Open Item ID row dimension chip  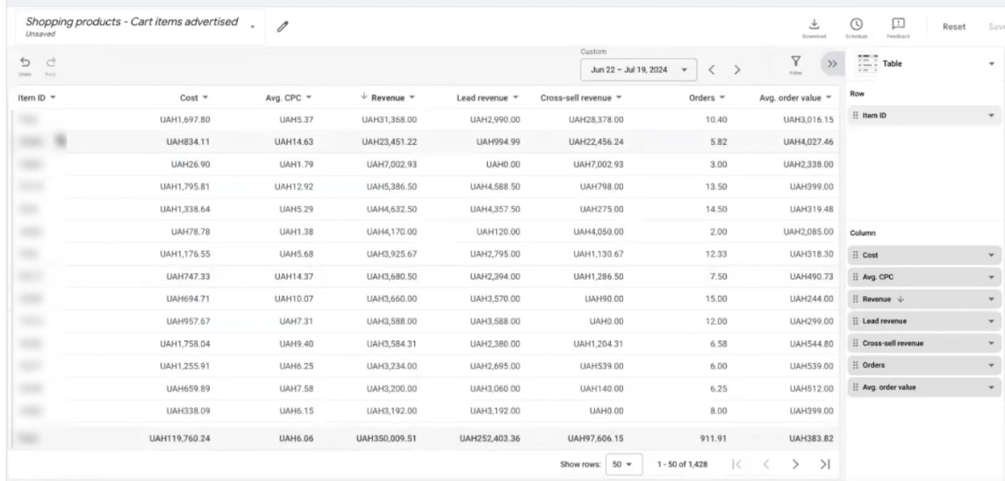coord(923,116)
